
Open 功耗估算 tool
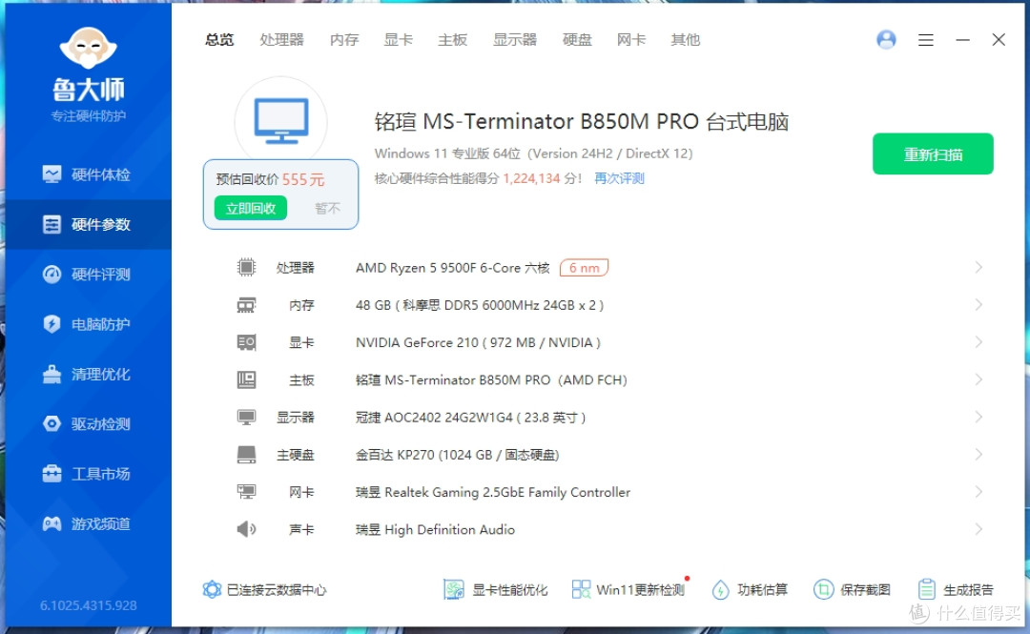click(750, 589)
